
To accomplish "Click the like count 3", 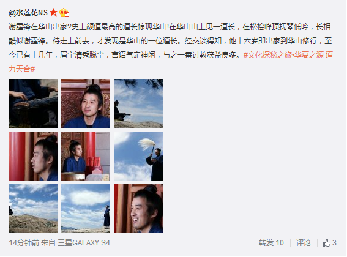I will [x=334, y=243].
